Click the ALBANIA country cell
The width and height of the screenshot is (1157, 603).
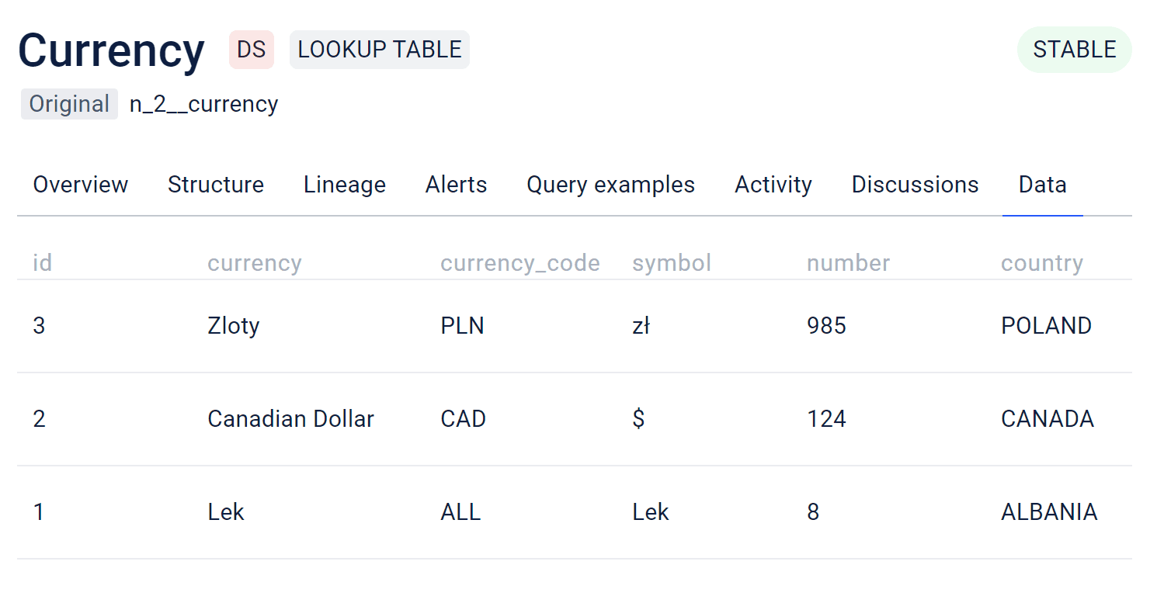tap(1049, 512)
